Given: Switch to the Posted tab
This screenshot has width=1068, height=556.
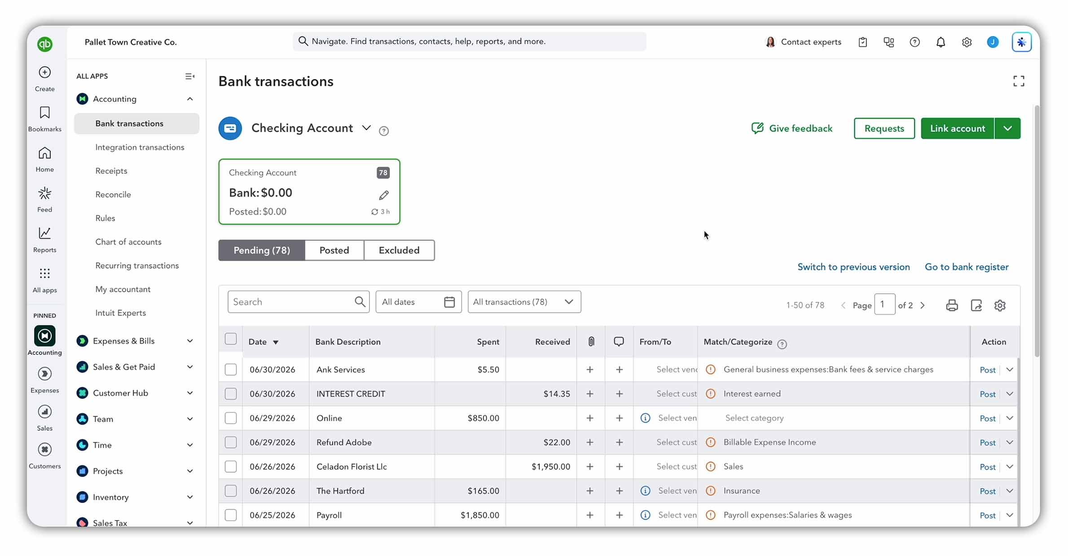Looking at the screenshot, I should (x=334, y=250).
